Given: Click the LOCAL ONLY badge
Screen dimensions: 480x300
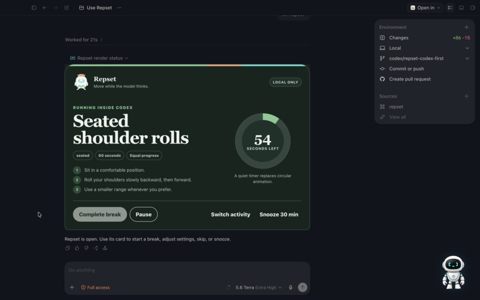Looking at the screenshot, I should tap(285, 82).
